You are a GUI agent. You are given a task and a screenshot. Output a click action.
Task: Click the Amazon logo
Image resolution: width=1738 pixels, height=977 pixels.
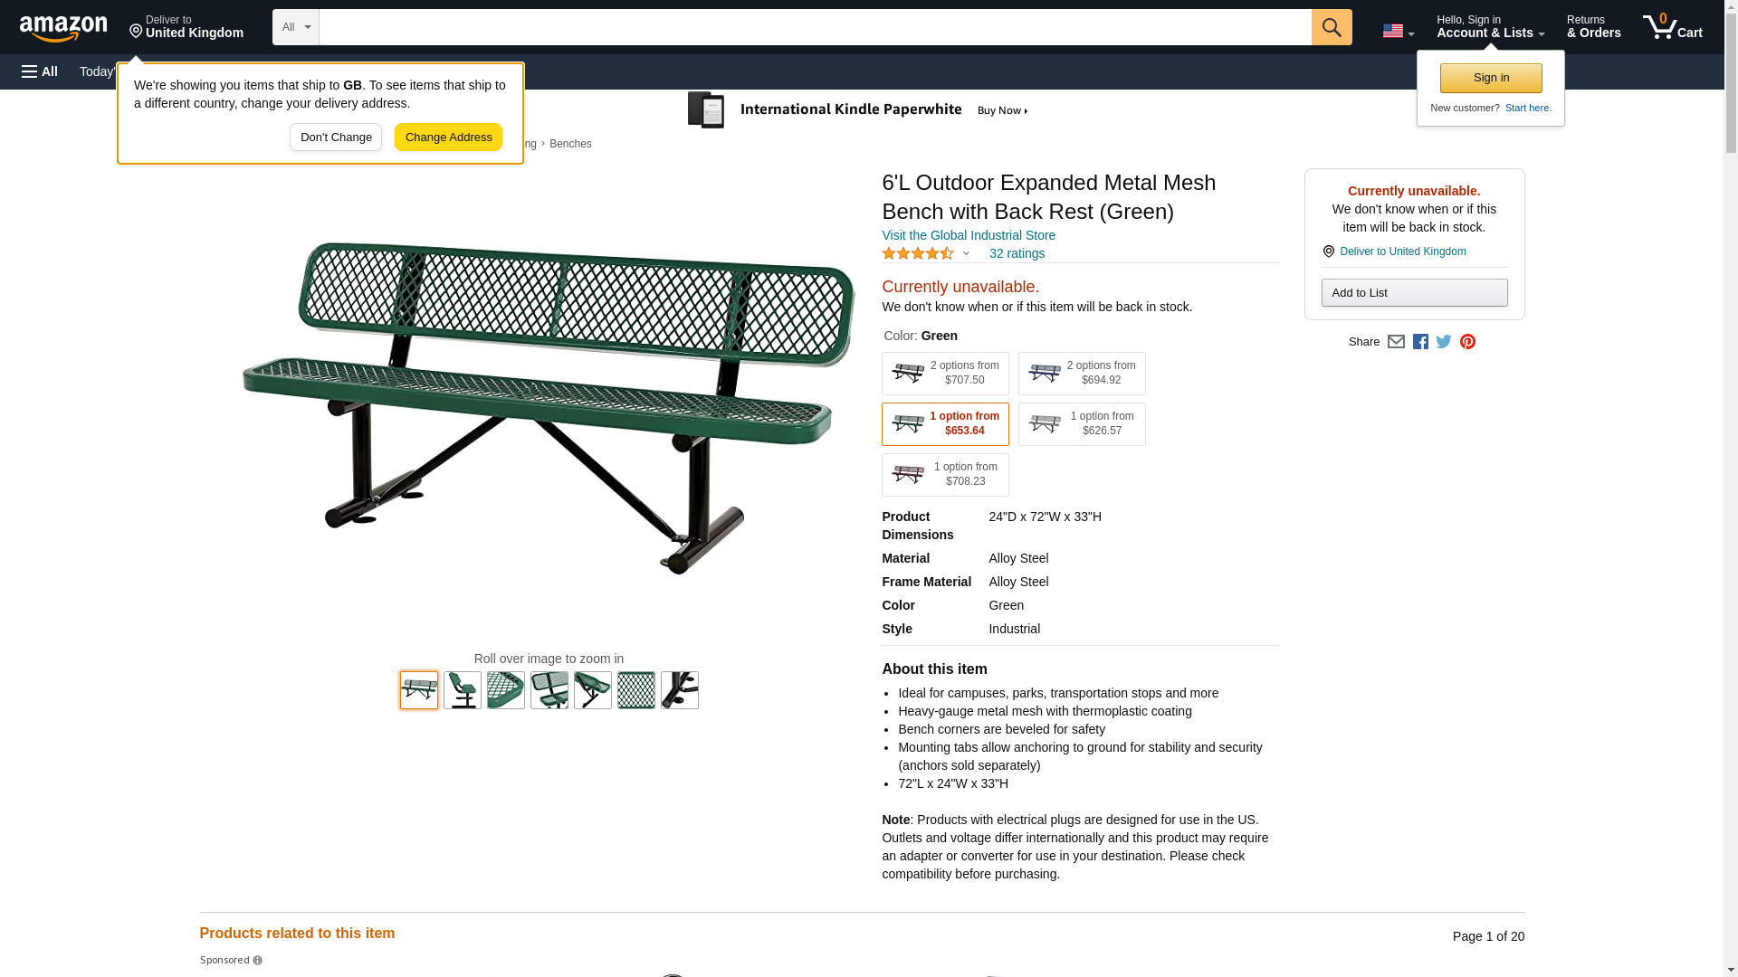point(63,28)
